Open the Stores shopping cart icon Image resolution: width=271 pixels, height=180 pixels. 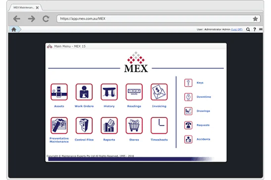134,125
